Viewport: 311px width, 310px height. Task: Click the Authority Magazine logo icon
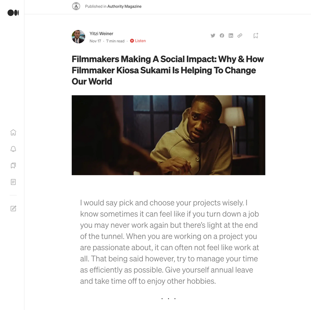76,6
